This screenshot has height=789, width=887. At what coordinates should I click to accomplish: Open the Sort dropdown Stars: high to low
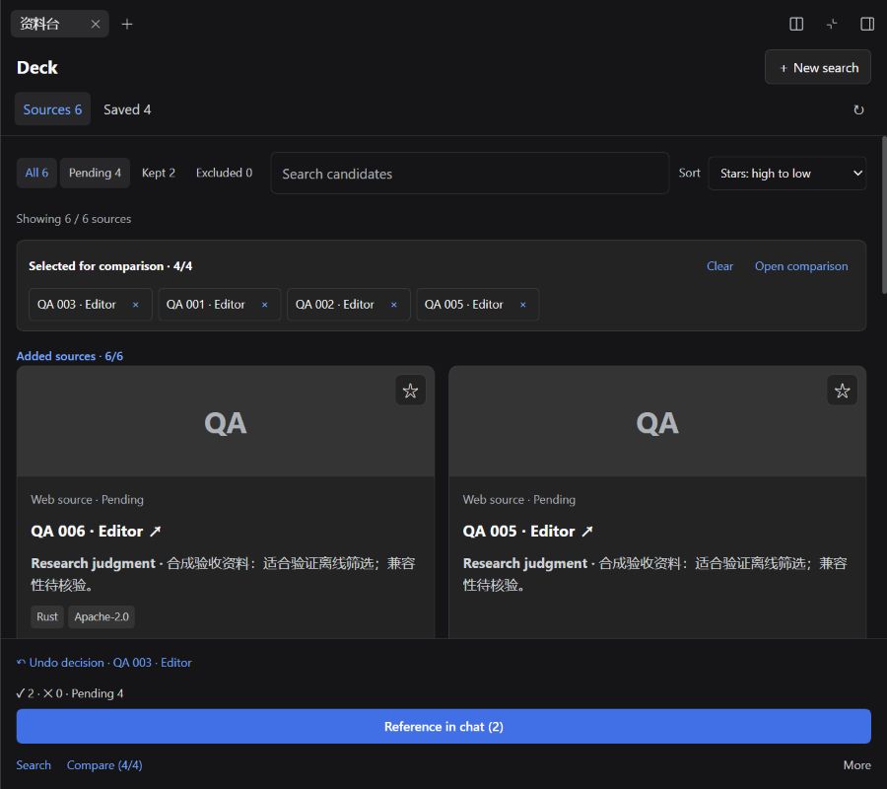(786, 174)
